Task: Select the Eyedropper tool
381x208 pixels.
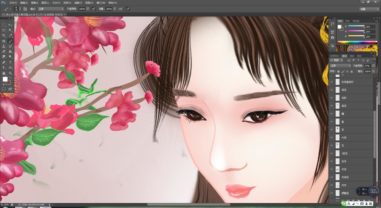Action: coord(10,36)
